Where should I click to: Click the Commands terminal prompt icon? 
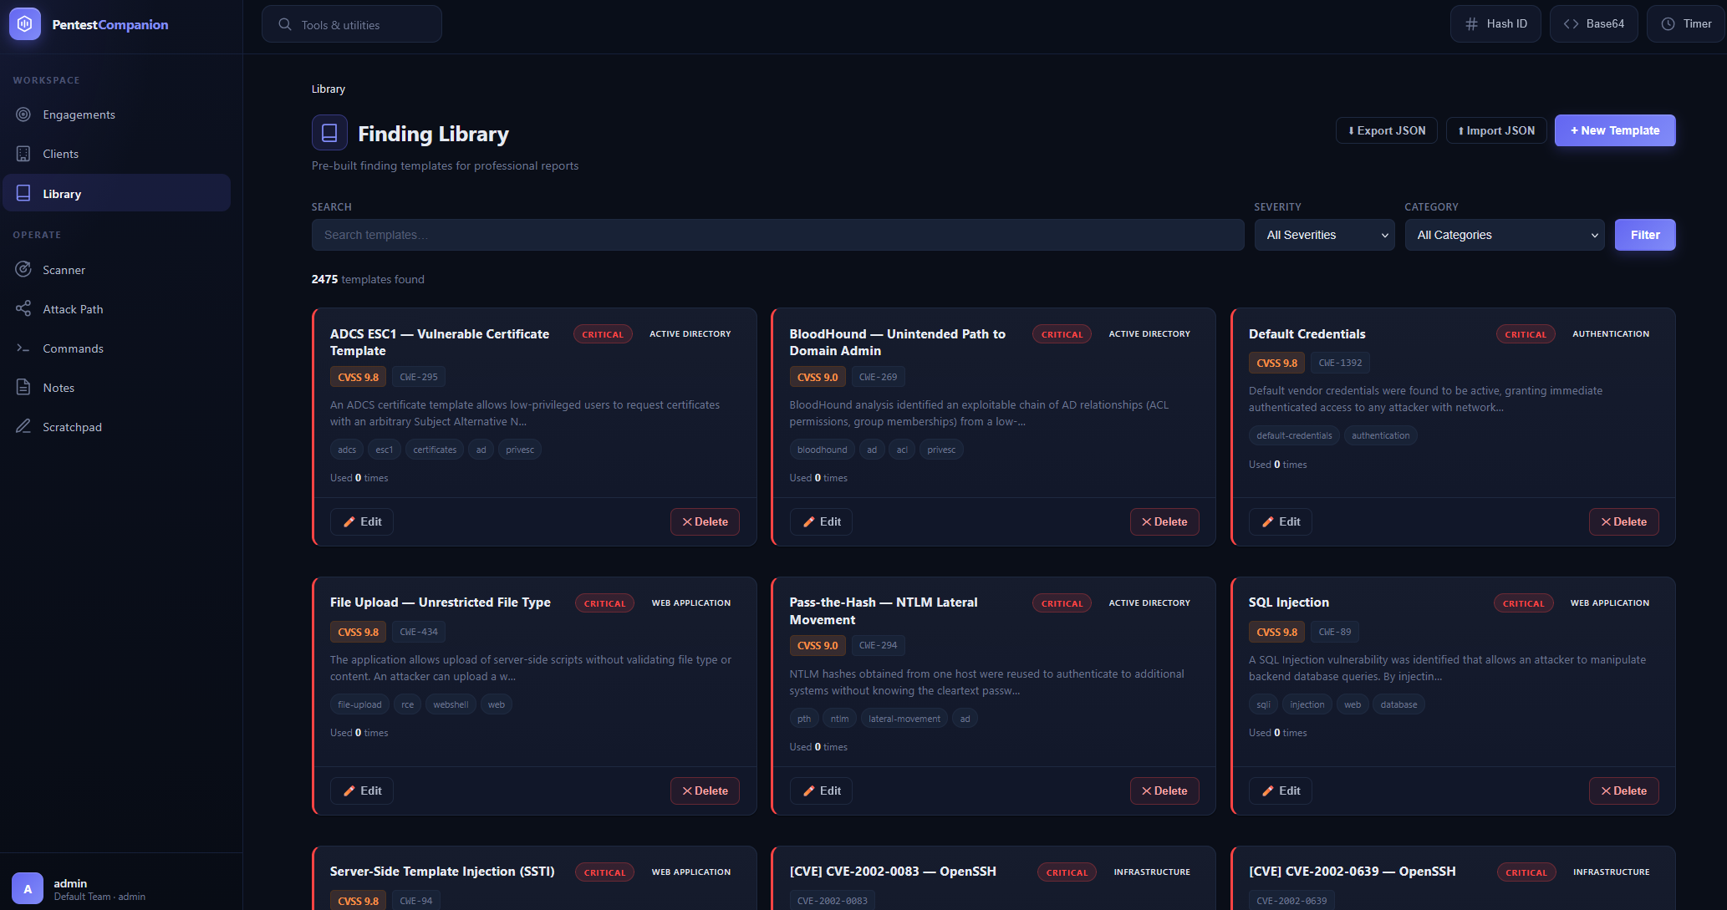[23, 348]
